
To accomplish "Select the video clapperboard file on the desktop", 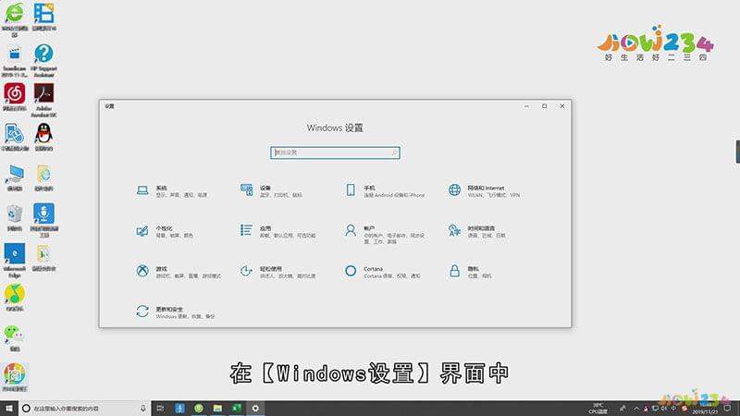I will pos(15,61).
